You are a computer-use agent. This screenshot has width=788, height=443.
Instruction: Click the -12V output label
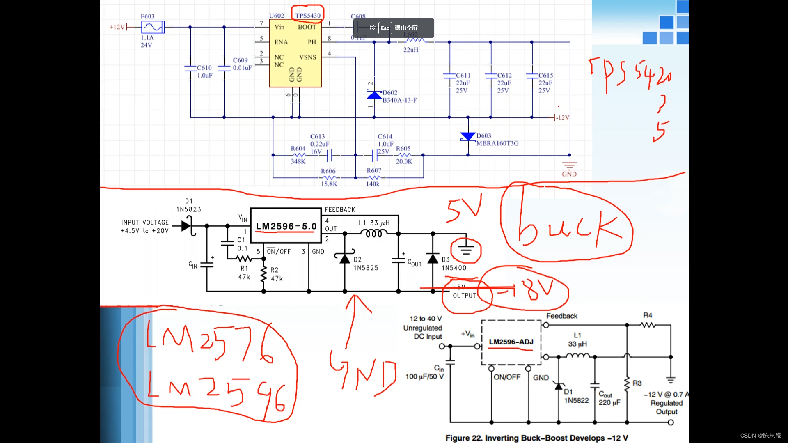562,117
